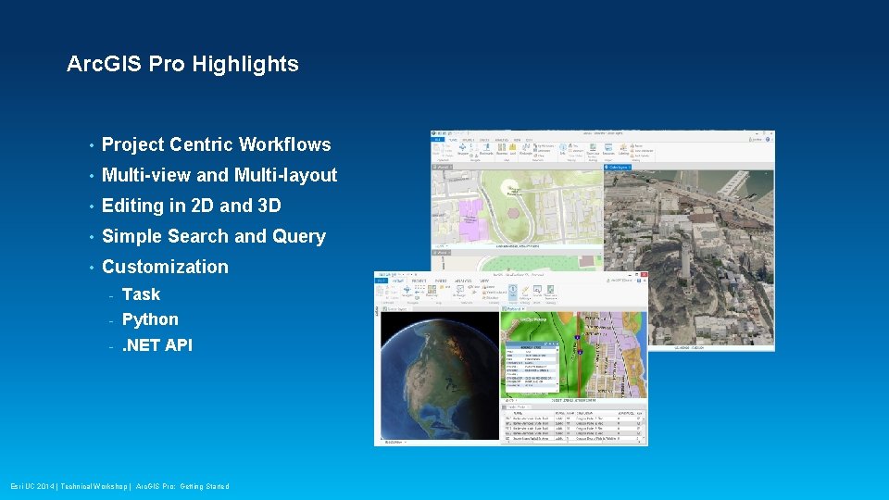Open blue Project tab in back ArcGIS window

click(438, 140)
